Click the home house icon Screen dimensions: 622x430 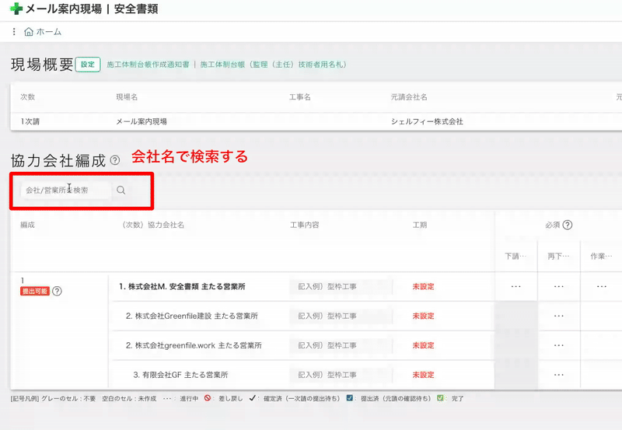tap(29, 32)
